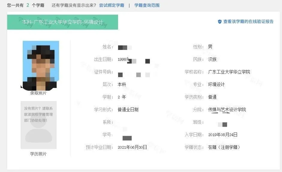Open 学籍查询范围 link
This screenshot has height=172, width=282.
[147, 5]
